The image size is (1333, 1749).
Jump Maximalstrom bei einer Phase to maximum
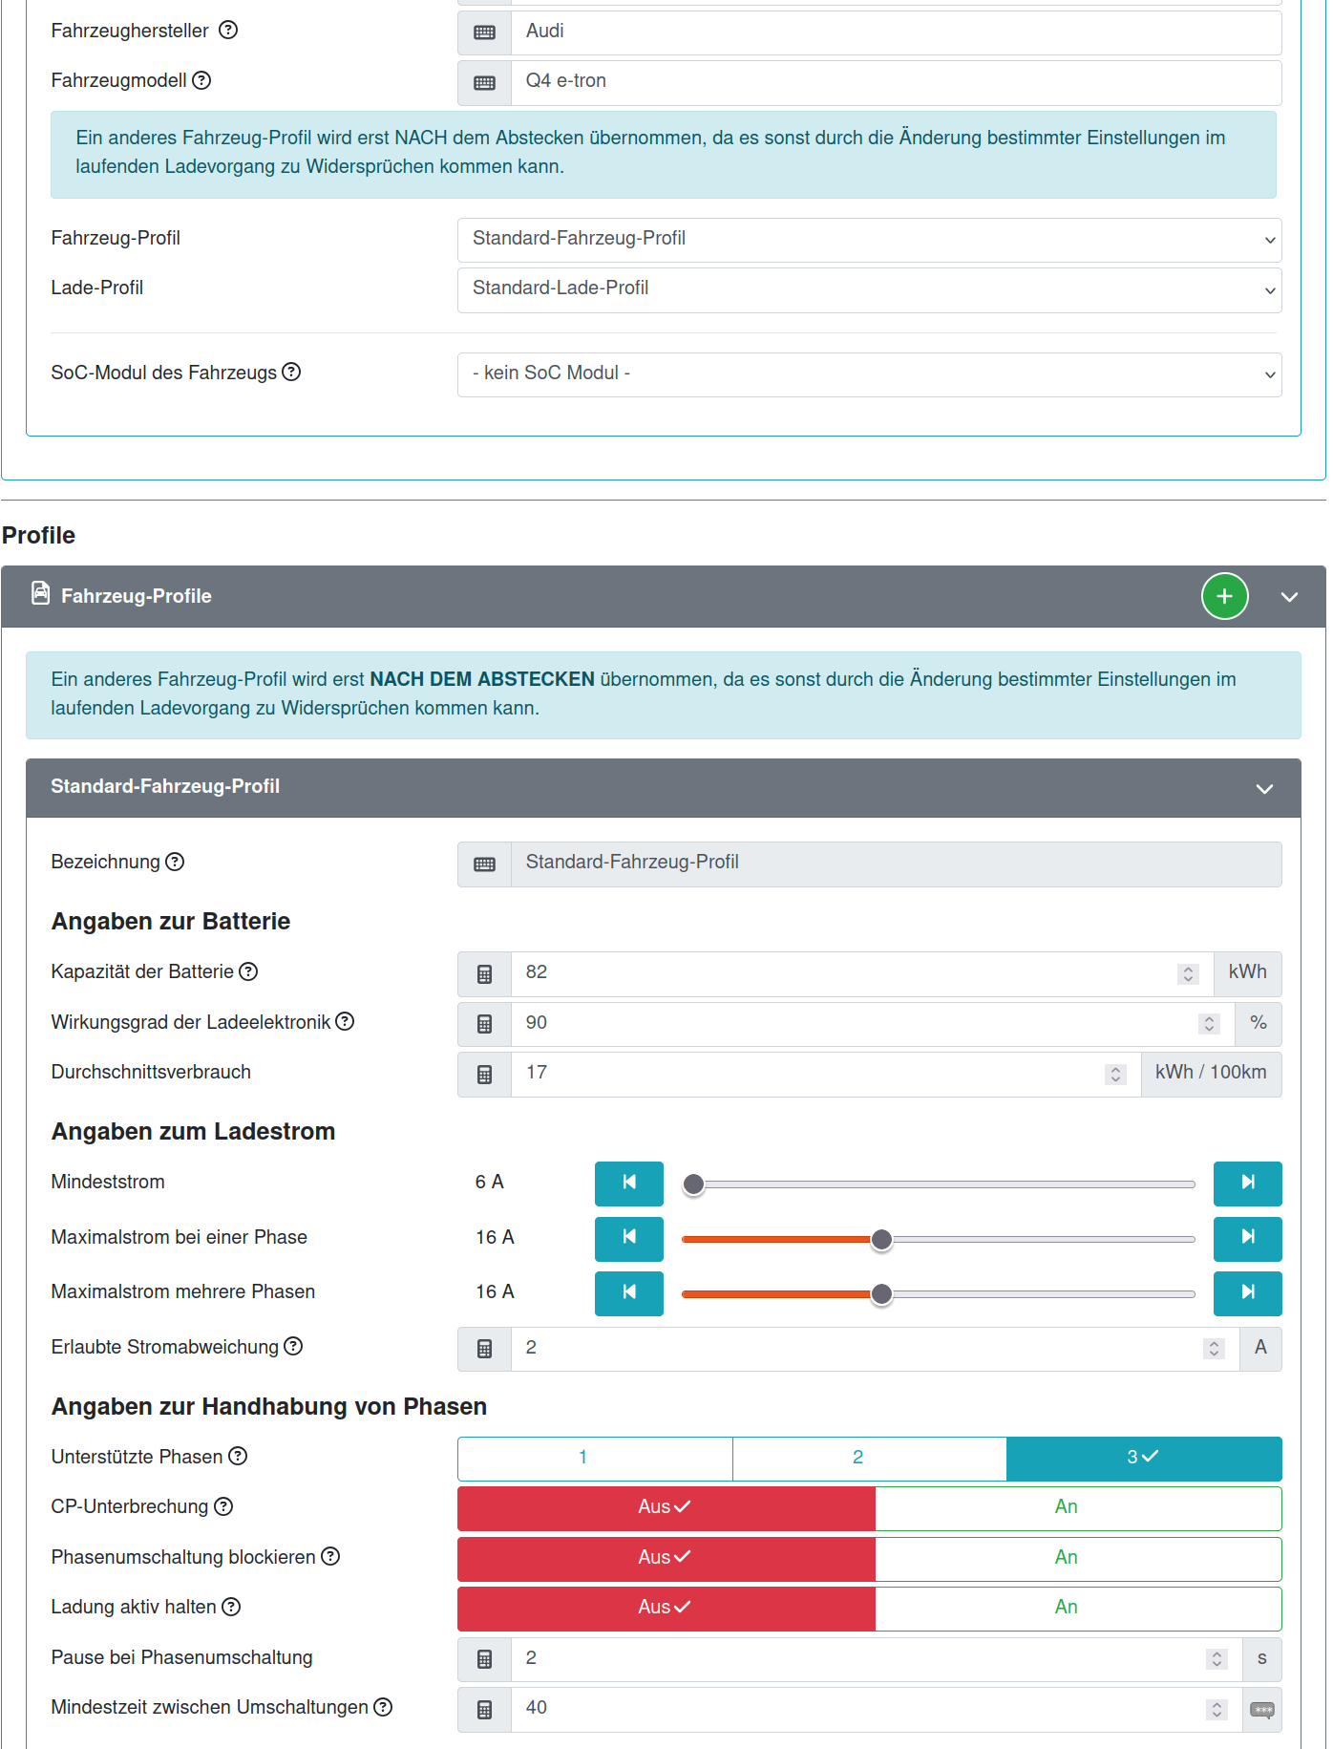[1248, 1239]
